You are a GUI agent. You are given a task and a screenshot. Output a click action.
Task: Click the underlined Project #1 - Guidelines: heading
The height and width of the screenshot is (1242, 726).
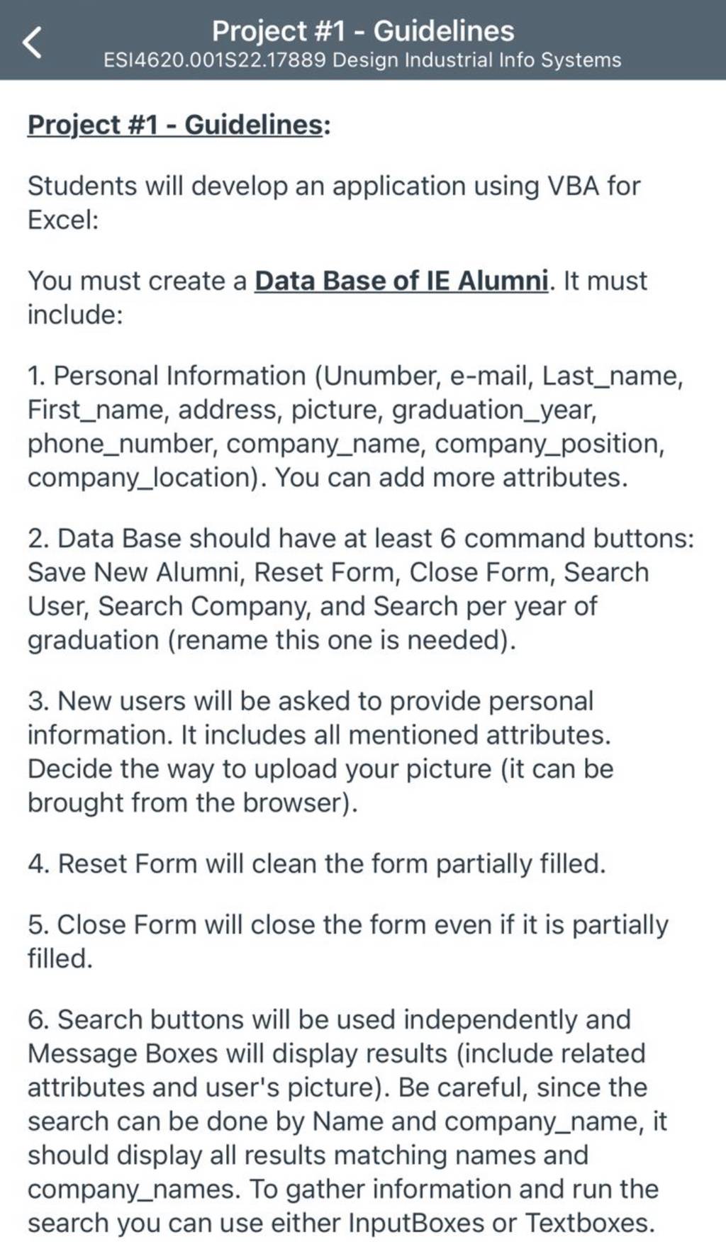click(179, 125)
